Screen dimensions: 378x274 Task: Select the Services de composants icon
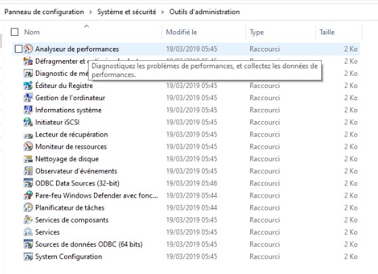click(x=28, y=220)
